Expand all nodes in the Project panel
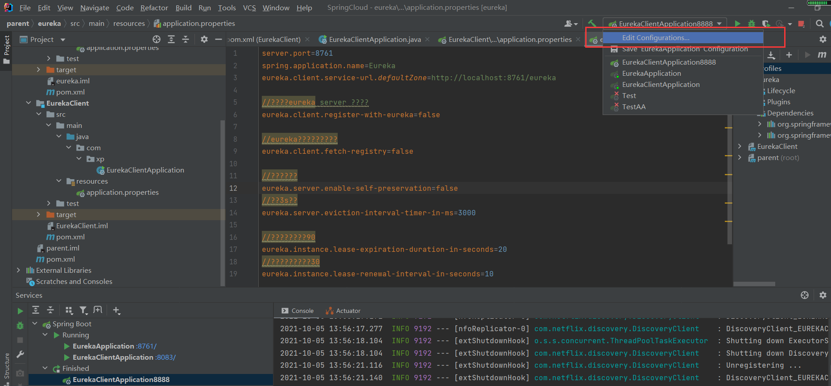This screenshot has width=831, height=386. click(171, 39)
